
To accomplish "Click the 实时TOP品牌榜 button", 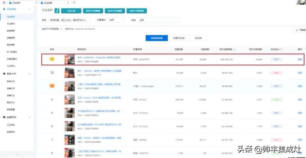I will coord(93,11).
